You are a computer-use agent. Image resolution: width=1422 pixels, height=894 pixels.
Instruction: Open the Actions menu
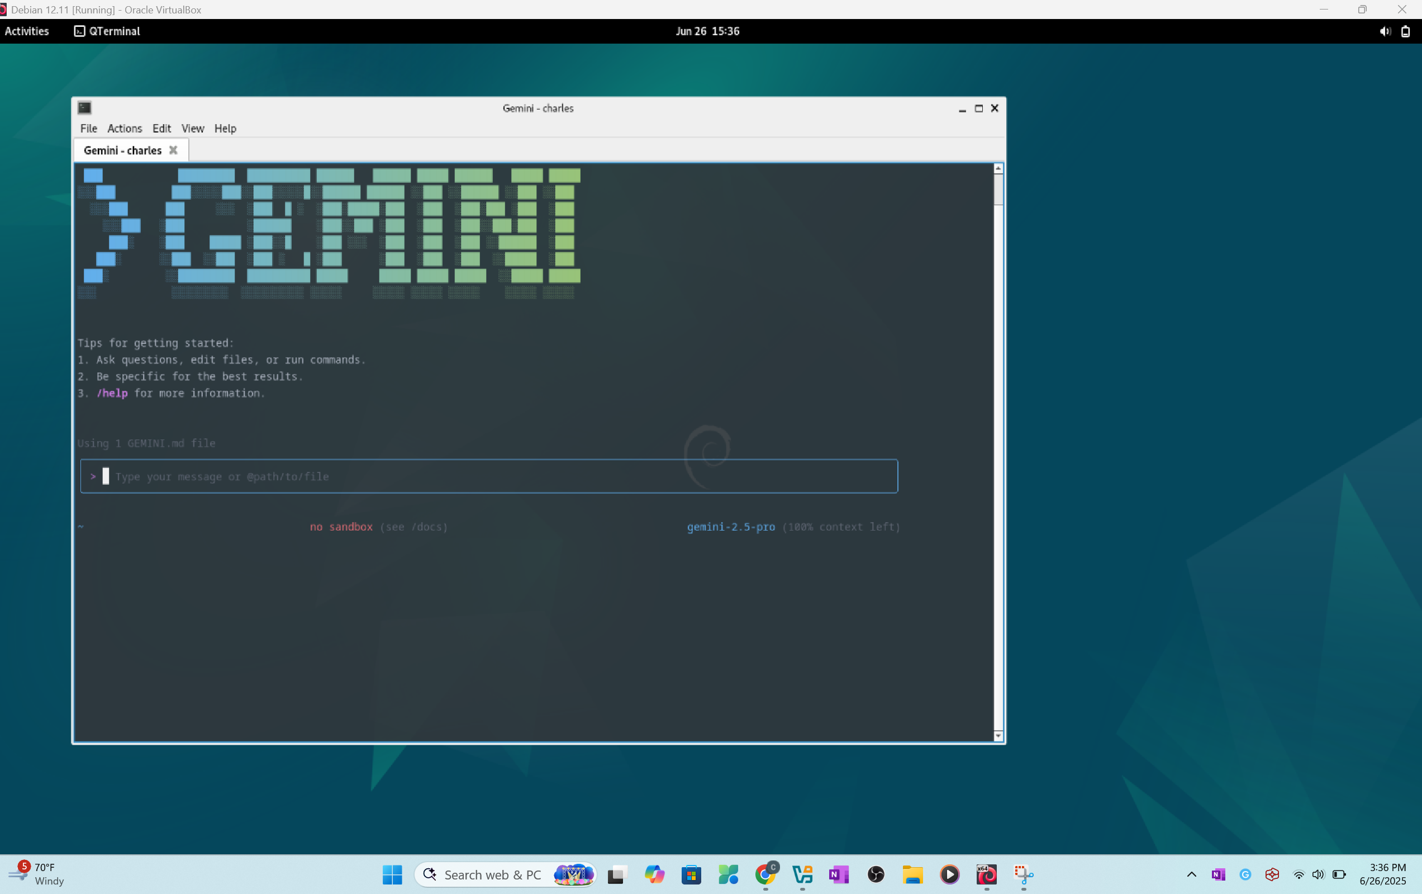pyautogui.click(x=125, y=128)
